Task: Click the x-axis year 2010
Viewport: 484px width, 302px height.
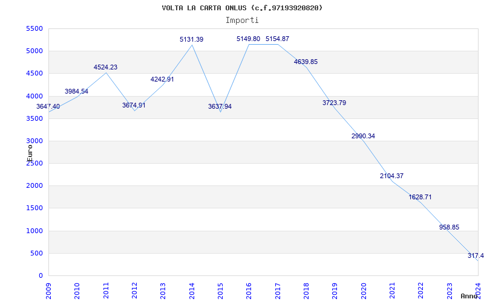Action: click(x=77, y=291)
